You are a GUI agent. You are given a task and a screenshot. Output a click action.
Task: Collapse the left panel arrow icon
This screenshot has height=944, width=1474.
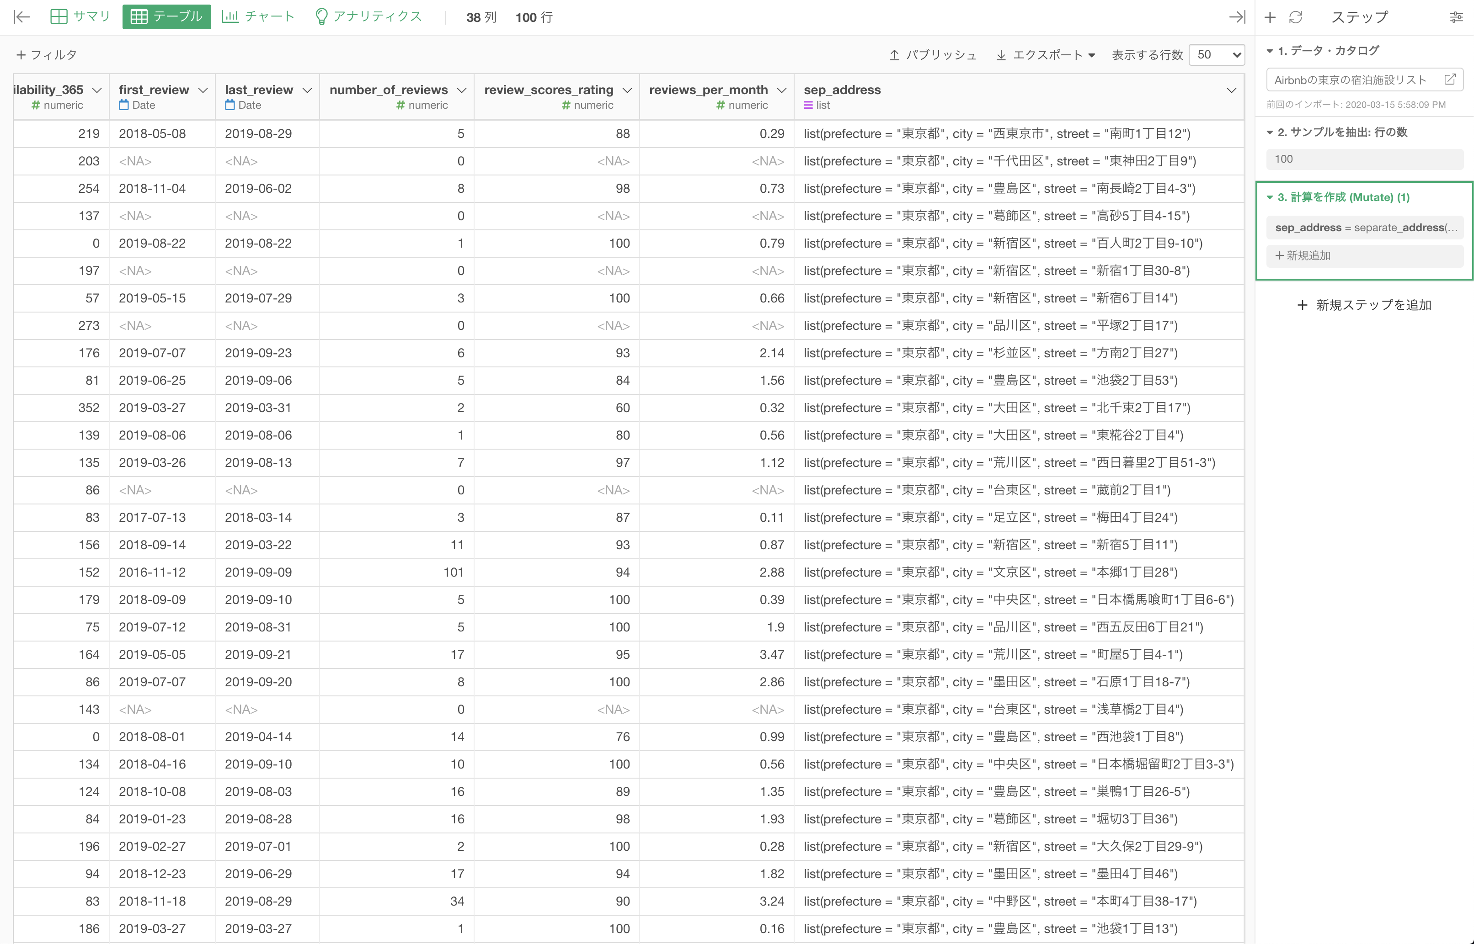21,17
